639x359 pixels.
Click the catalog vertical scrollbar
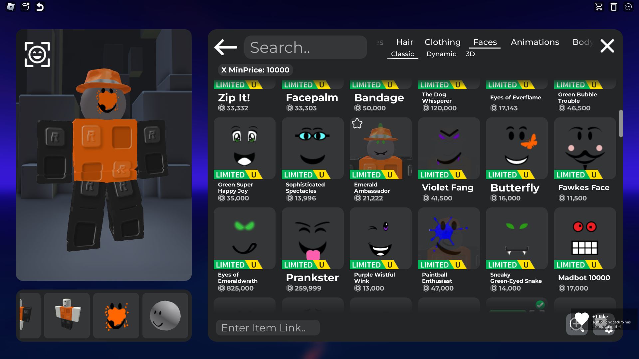pos(621,123)
